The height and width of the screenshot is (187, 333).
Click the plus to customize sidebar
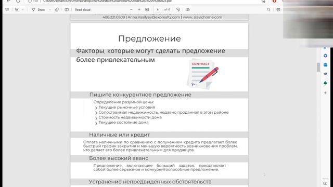pos(325,93)
